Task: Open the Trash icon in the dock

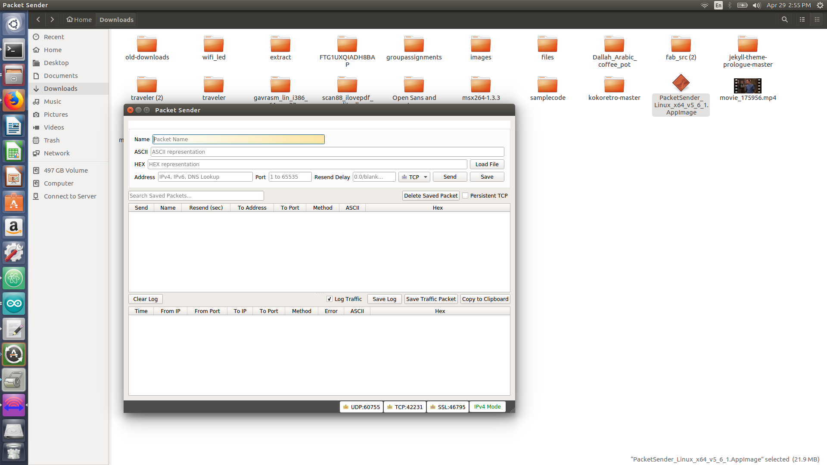Action: coord(14,452)
